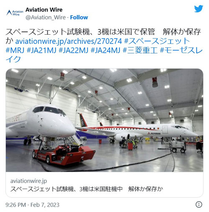
Task: Open the #JA21MJ hashtag
Action: pyautogui.click(x=41, y=50)
